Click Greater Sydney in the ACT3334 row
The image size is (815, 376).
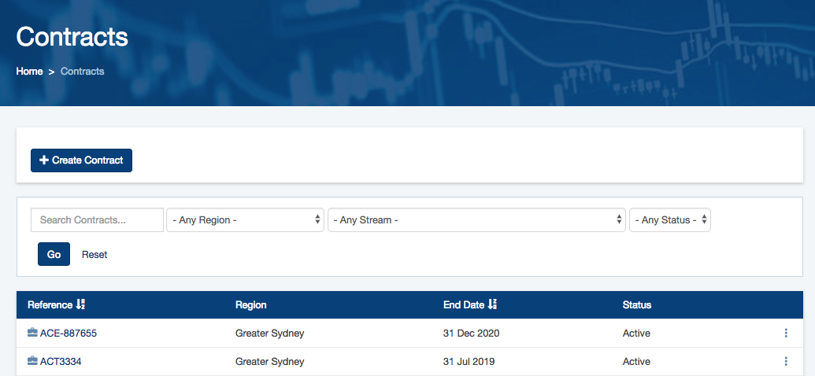[270, 361]
